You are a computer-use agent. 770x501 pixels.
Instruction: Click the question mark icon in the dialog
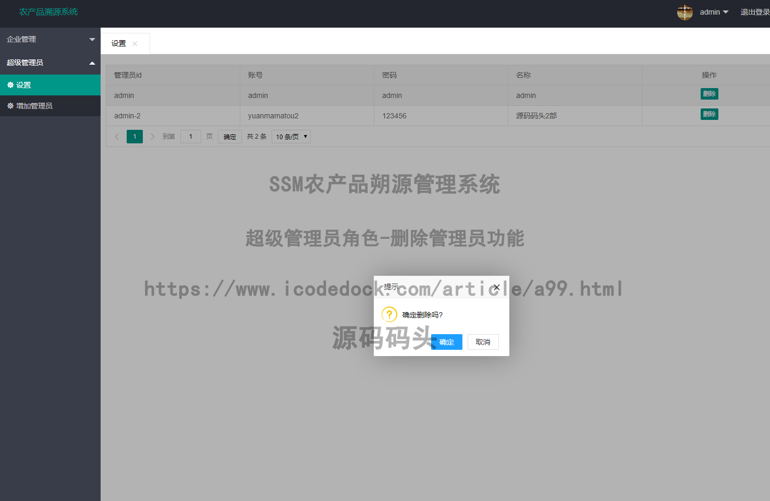pos(389,315)
